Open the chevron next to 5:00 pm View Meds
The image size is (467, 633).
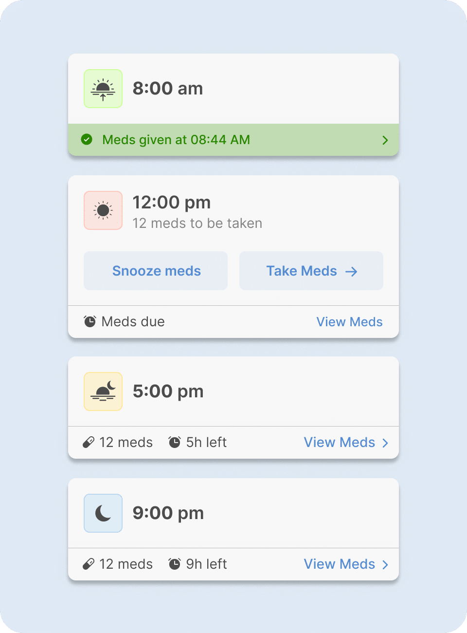tap(385, 443)
